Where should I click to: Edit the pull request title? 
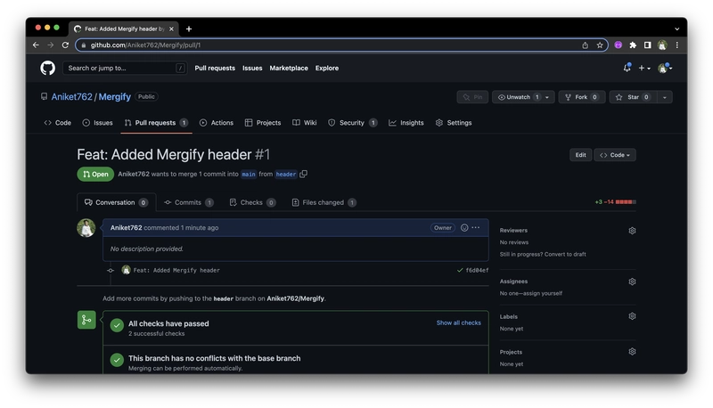581,155
